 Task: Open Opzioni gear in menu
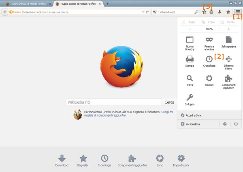[x=209, y=81]
